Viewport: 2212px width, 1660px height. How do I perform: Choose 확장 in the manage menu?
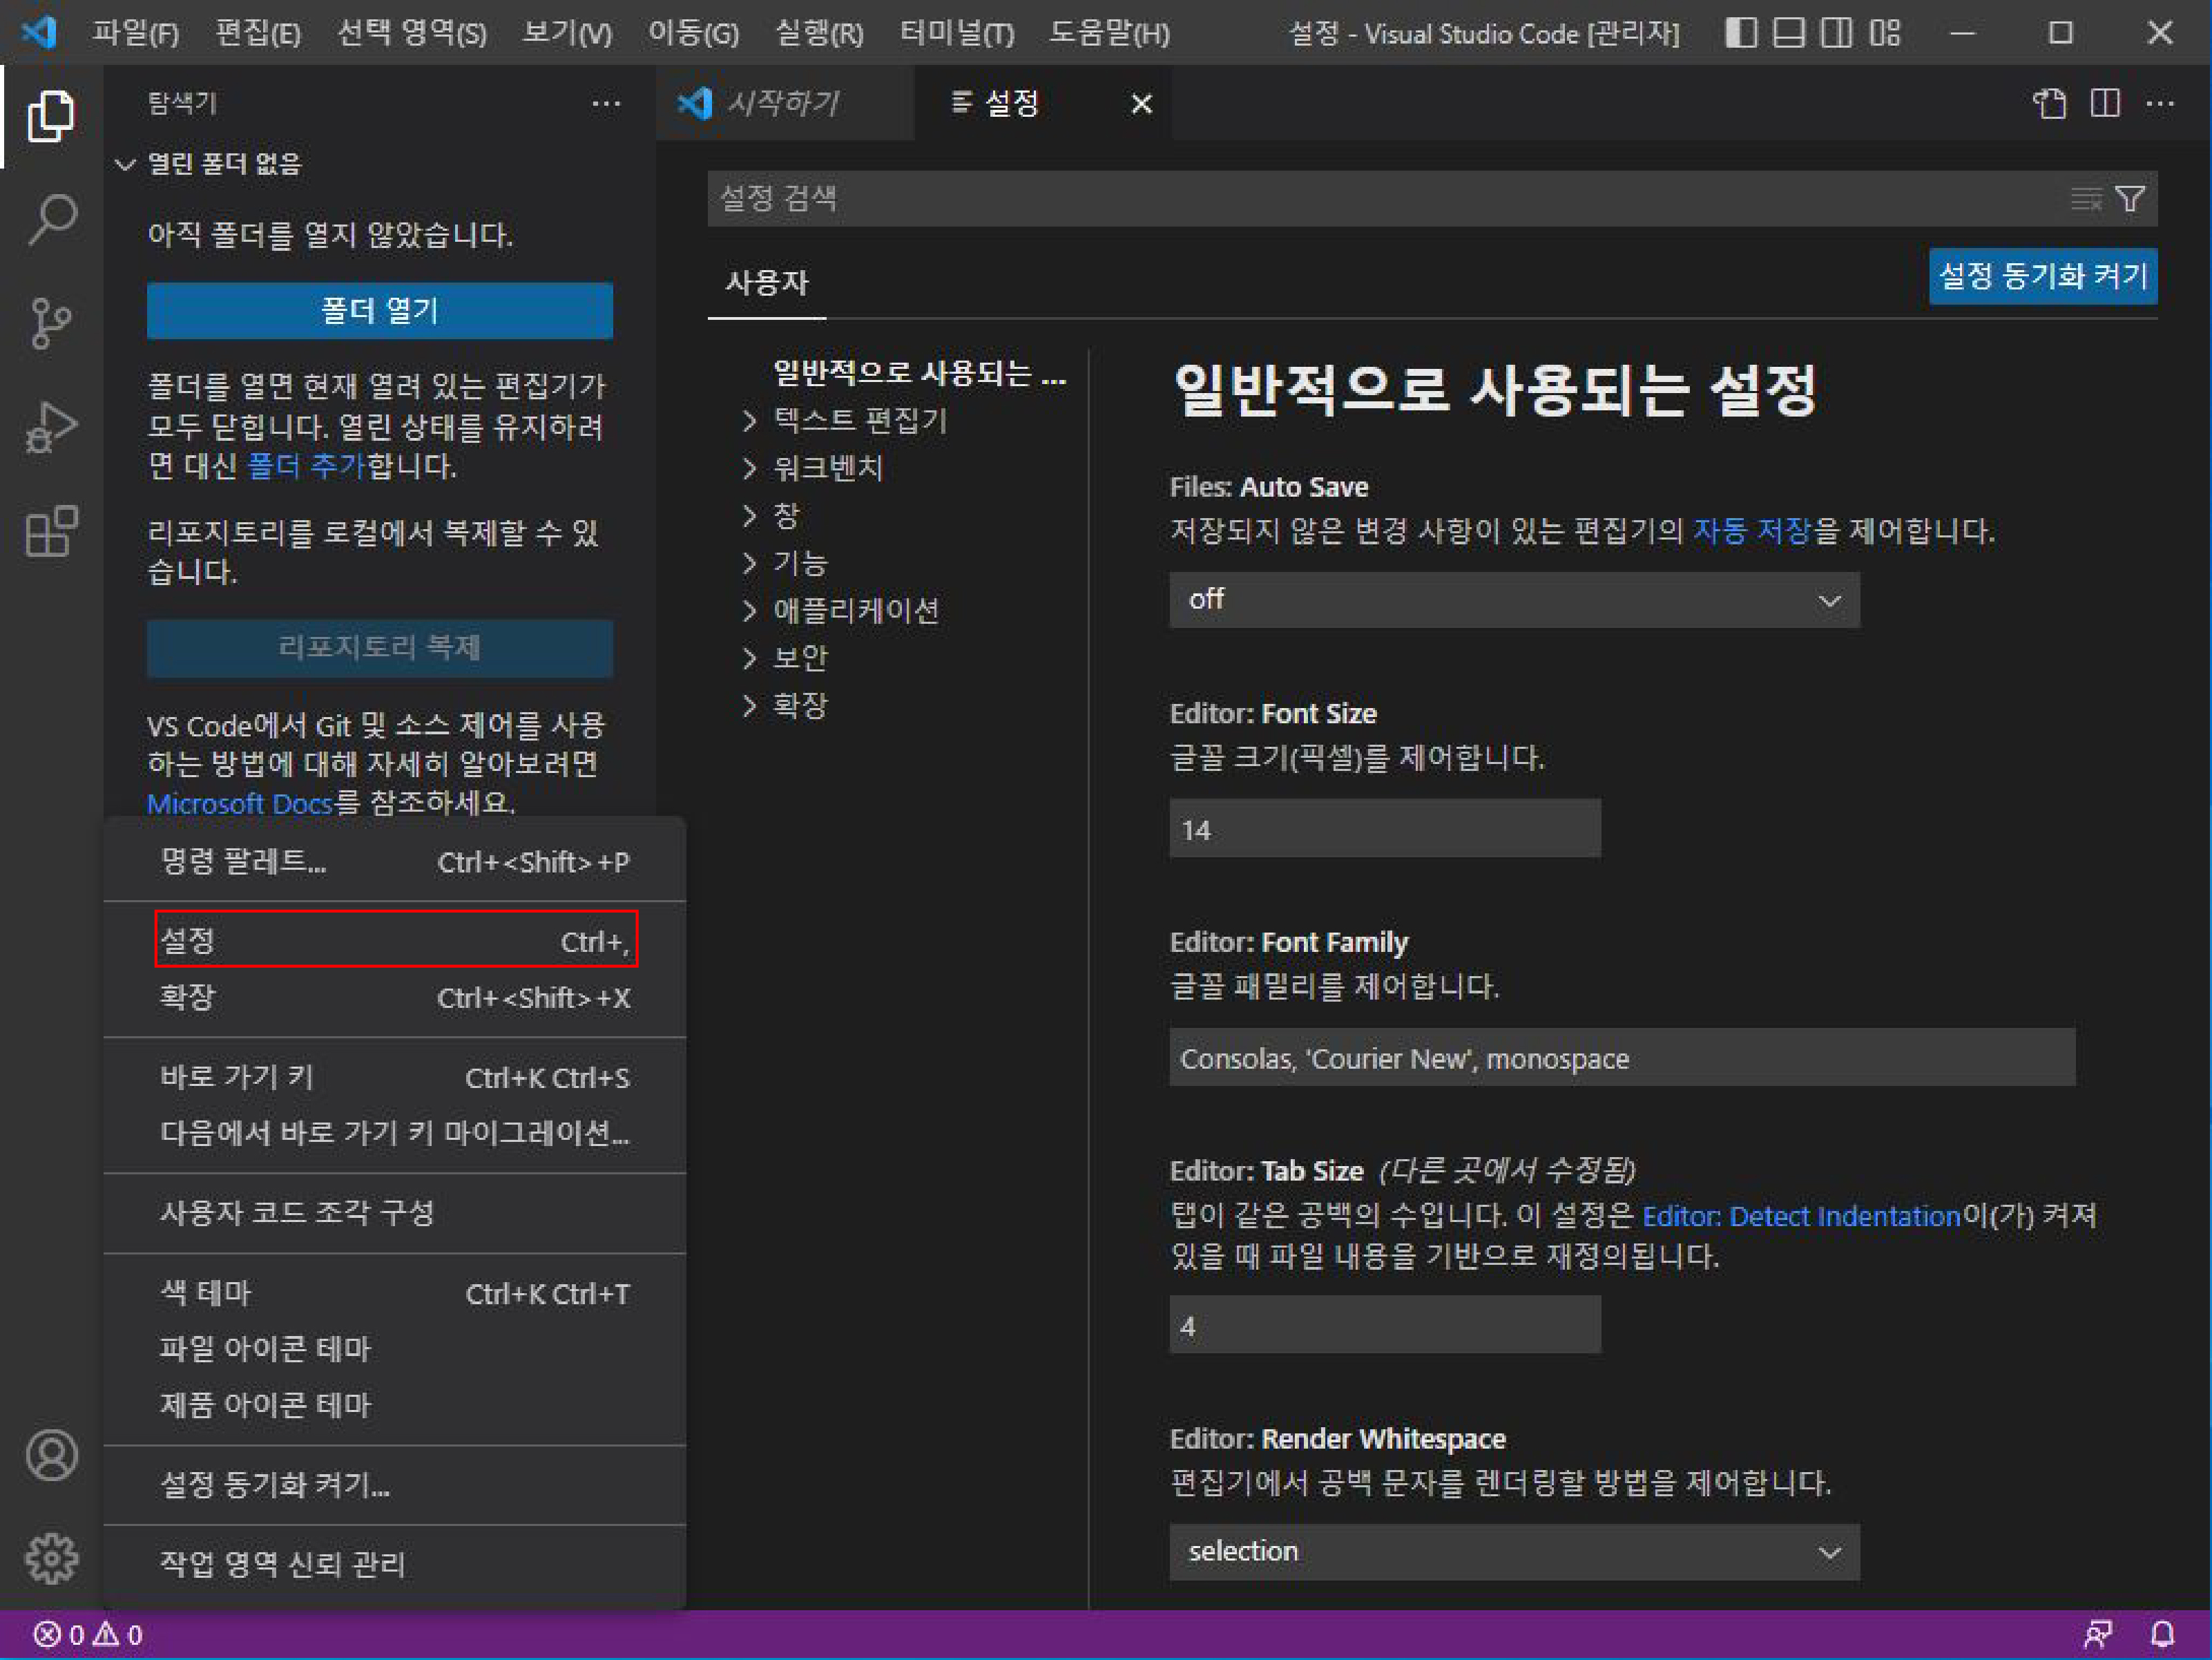tap(395, 997)
